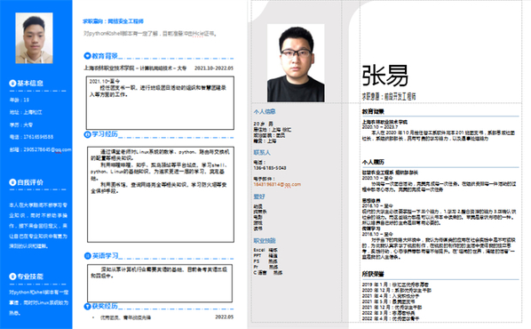Click the large name 张易
The width and height of the screenshot is (531, 329).
[x=385, y=76]
